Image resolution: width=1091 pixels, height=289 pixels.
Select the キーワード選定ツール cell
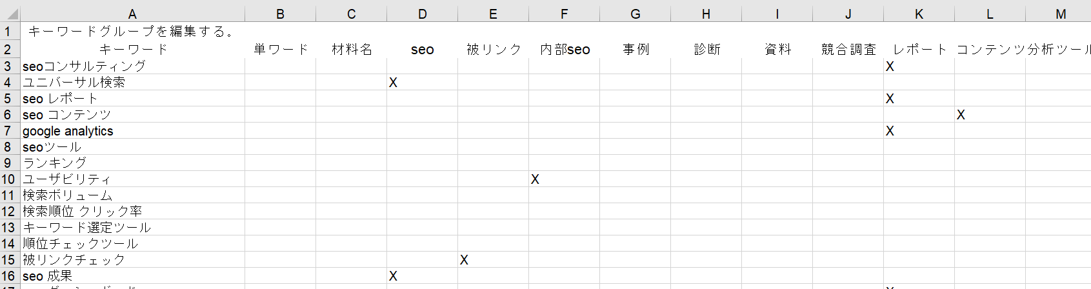(x=132, y=227)
